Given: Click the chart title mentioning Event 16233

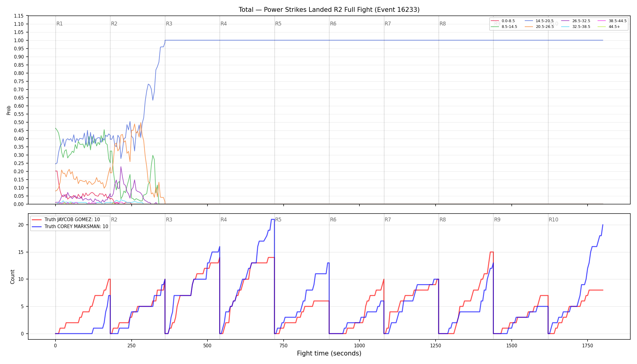Looking at the screenshot, I should (x=329, y=10).
